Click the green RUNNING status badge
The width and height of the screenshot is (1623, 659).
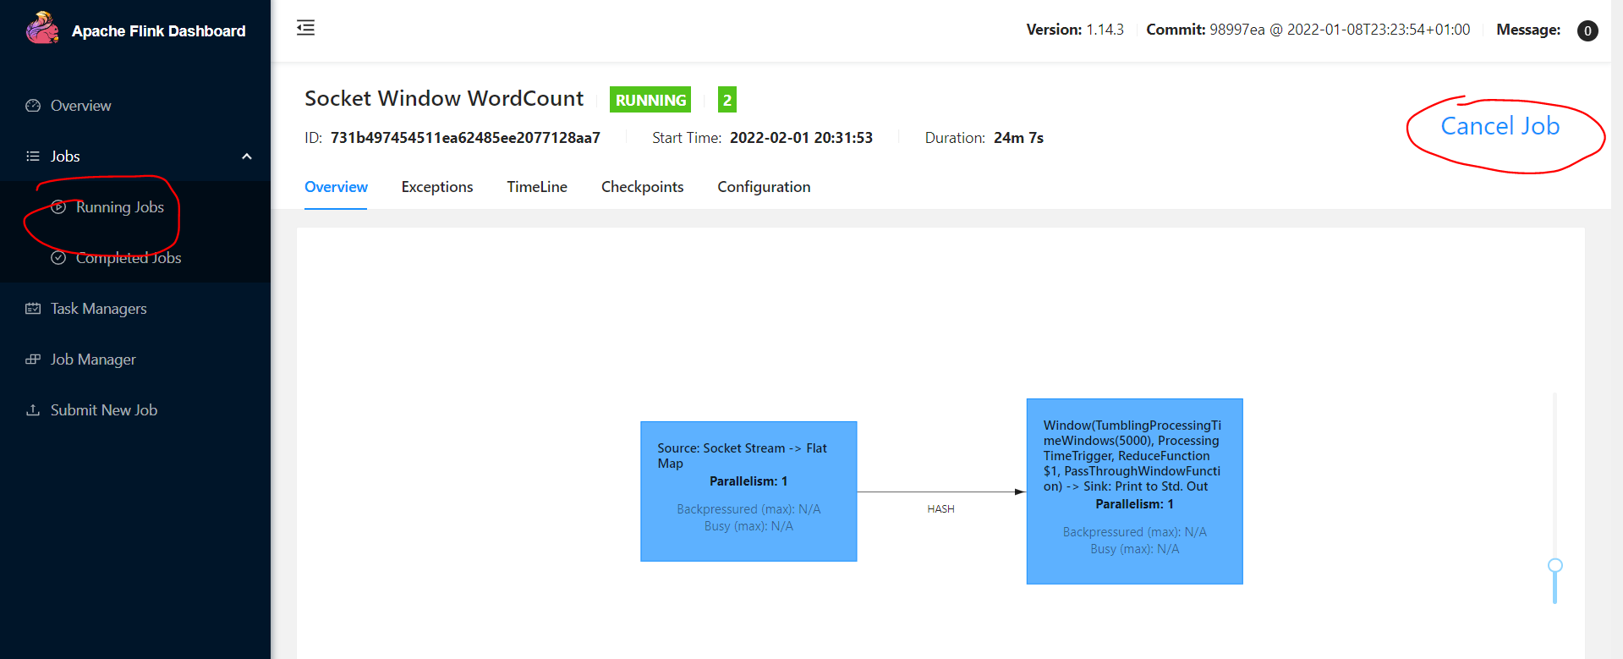pyautogui.click(x=650, y=100)
